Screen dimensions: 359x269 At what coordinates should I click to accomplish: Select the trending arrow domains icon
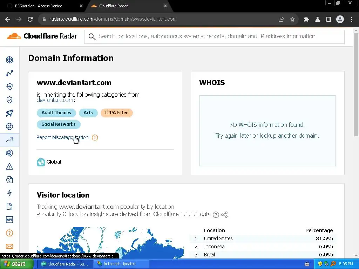click(9, 140)
